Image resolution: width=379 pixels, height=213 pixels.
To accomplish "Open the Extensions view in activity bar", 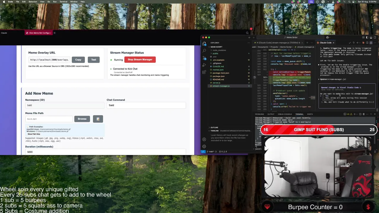I will 204,72.
